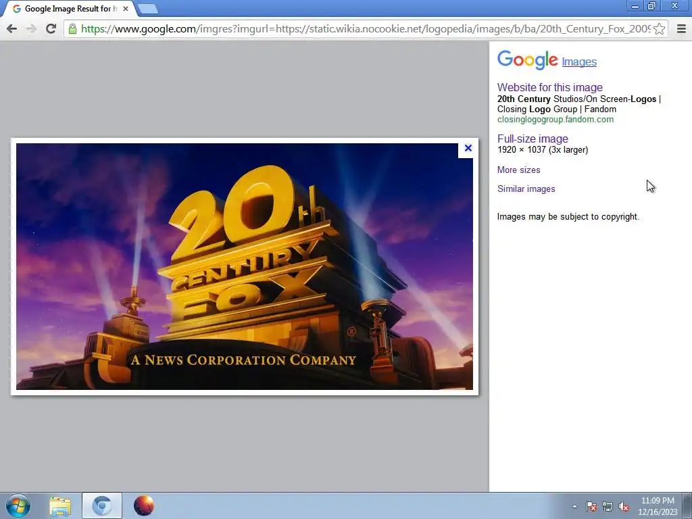
Task: Close the image preview with the blue X
Action: [x=468, y=148]
